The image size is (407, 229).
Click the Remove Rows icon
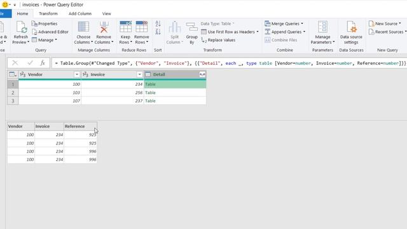click(141, 27)
